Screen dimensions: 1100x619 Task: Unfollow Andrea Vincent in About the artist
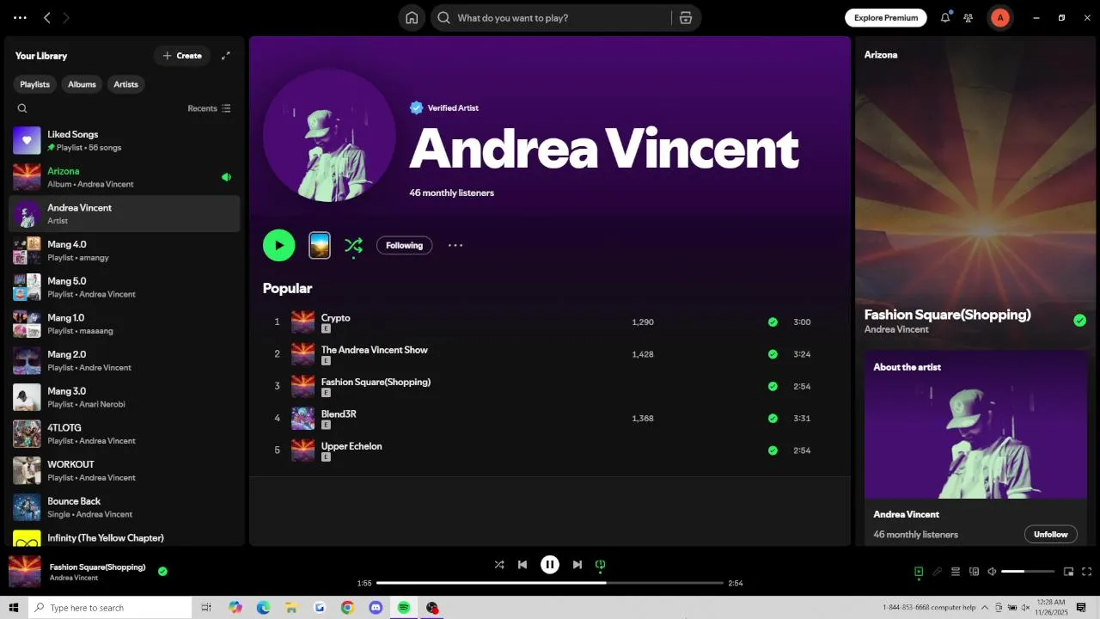pyautogui.click(x=1050, y=534)
